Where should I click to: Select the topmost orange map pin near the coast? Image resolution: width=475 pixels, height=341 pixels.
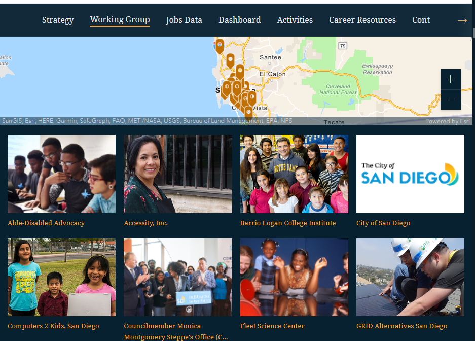220,46
